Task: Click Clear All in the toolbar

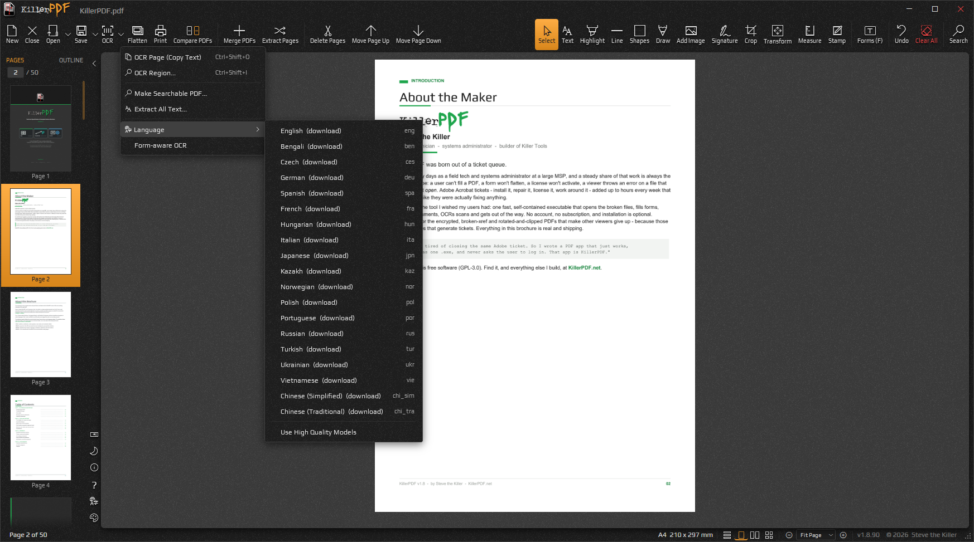Action: [x=926, y=34]
